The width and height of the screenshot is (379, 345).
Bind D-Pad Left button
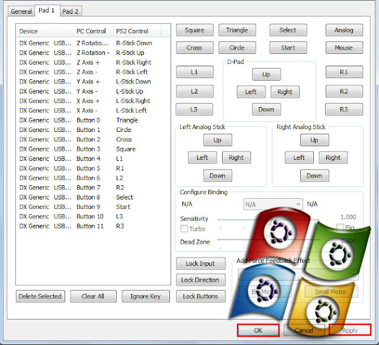[x=251, y=92]
